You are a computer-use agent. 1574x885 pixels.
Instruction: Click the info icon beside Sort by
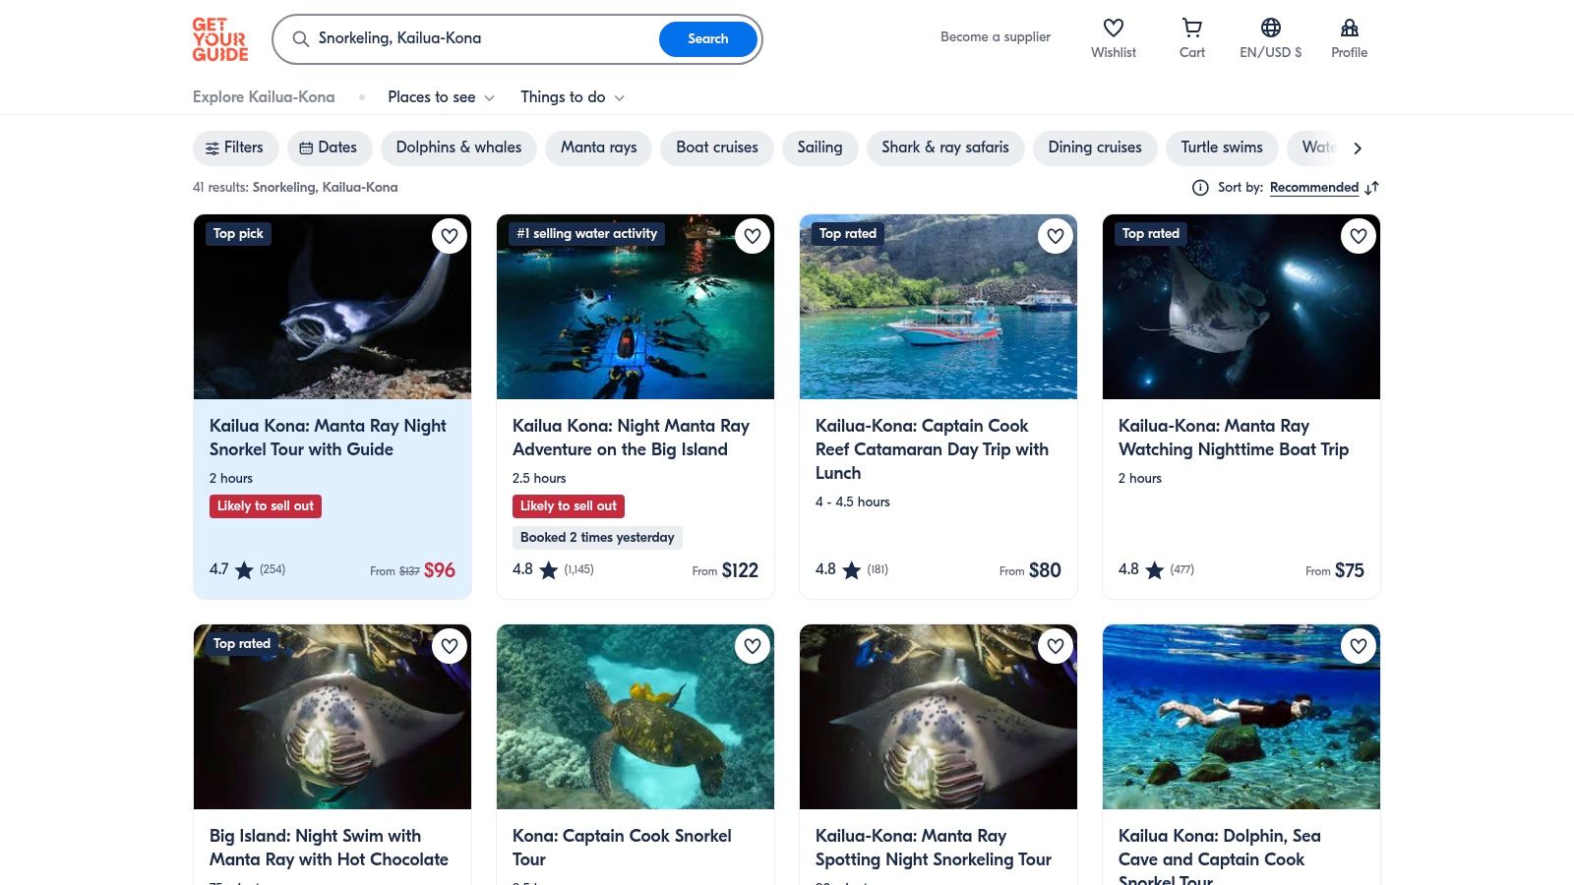1200,187
